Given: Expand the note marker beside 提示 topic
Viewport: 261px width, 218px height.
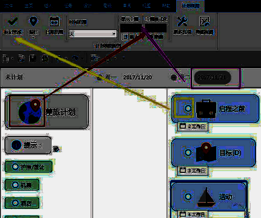Looking at the screenshot, I should coord(56,148).
